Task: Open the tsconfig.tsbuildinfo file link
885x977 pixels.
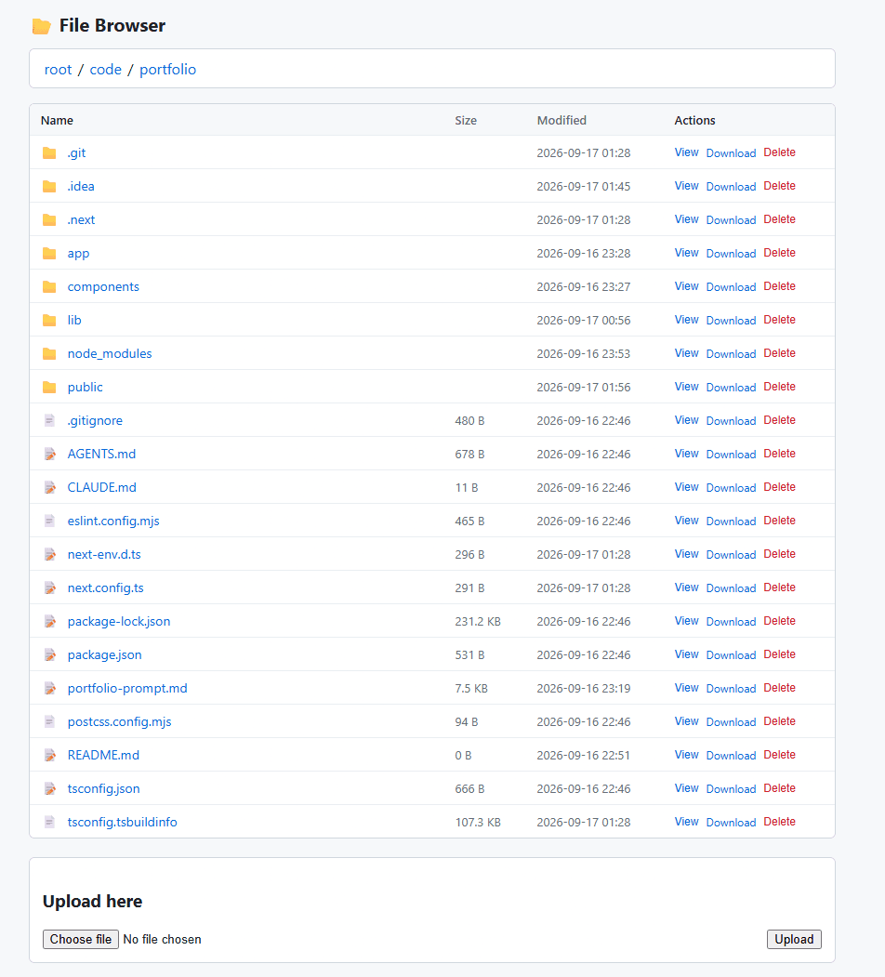Action: point(122,823)
